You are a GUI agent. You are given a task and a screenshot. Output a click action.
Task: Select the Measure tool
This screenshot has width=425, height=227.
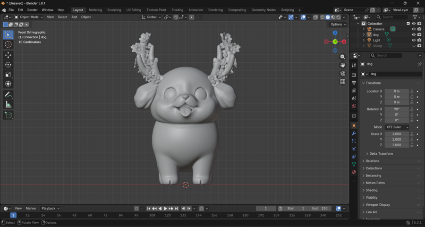pyautogui.click(x=8, y=104)
